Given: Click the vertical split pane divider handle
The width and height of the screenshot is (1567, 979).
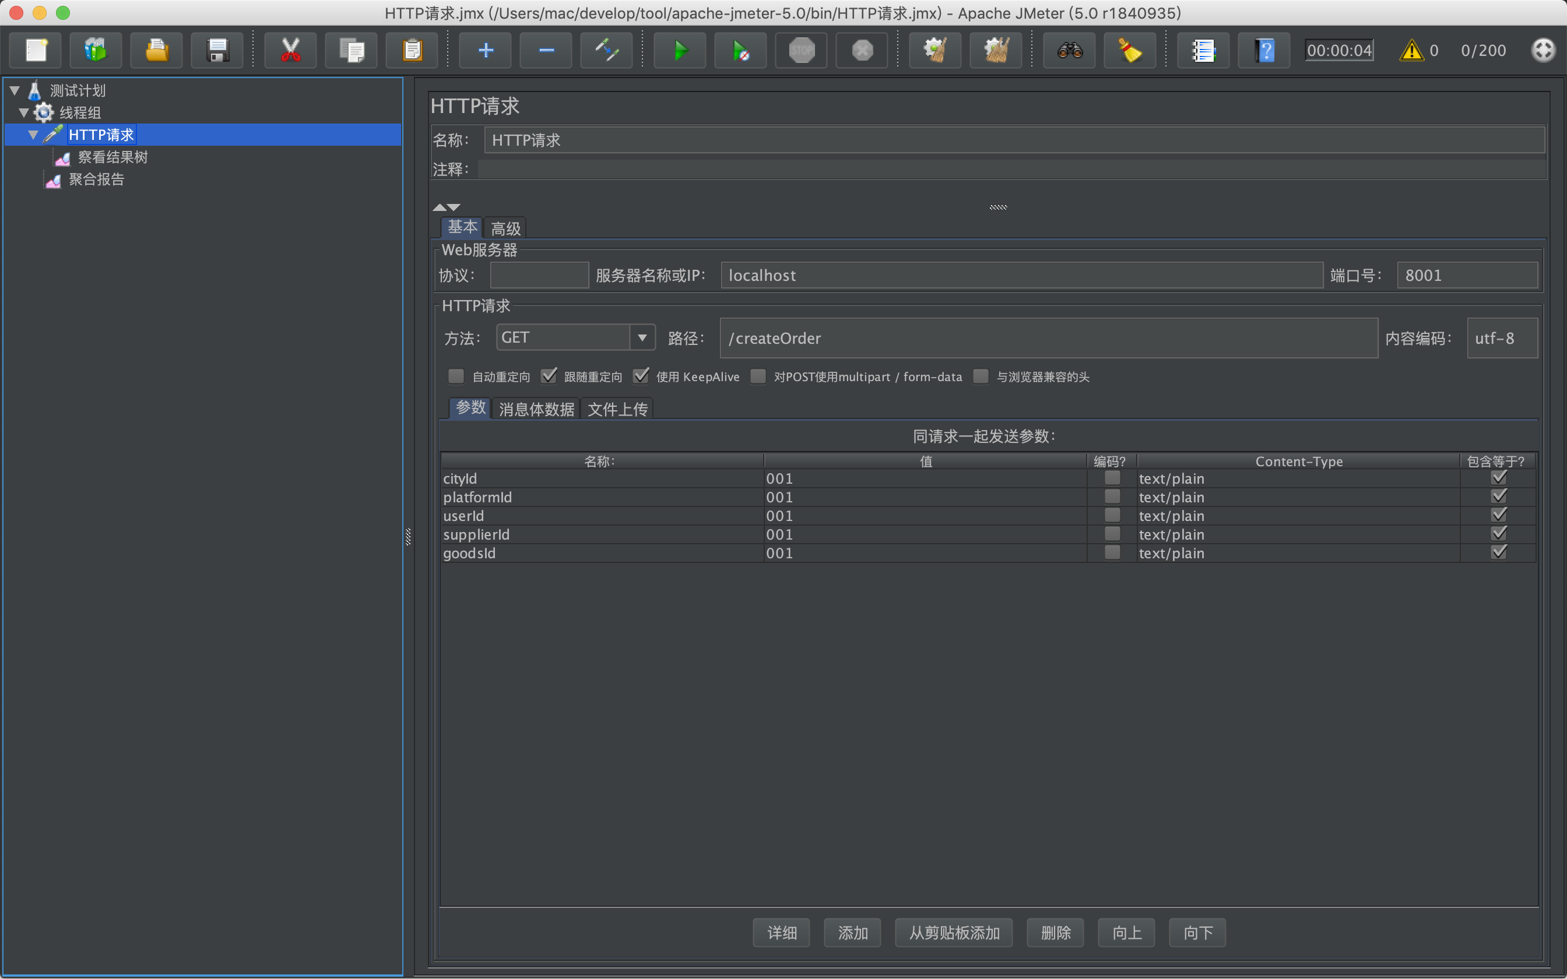Looking at the screenshot, I should coord(408,537).
